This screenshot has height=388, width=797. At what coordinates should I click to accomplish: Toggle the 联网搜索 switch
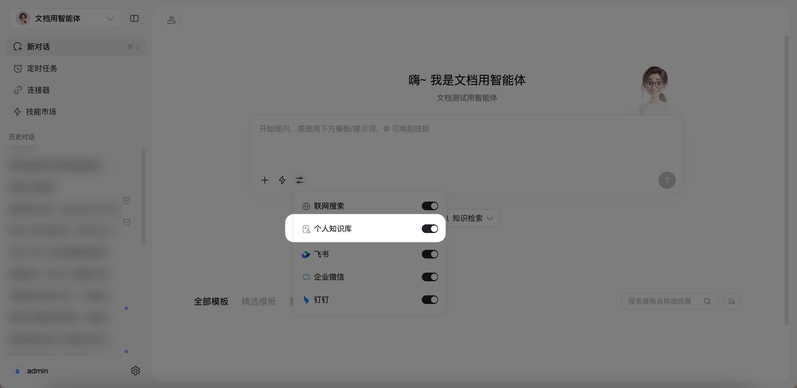430,206
